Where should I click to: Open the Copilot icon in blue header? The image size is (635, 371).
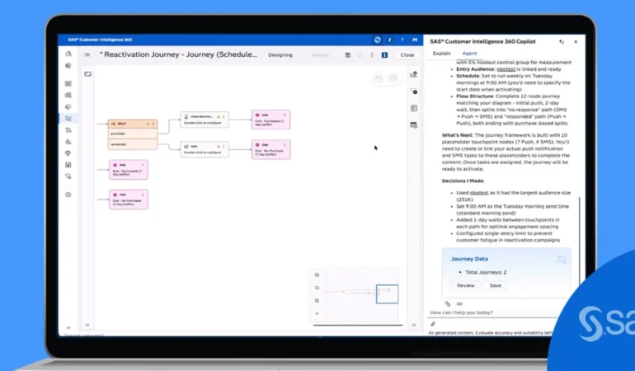(377, 40)
